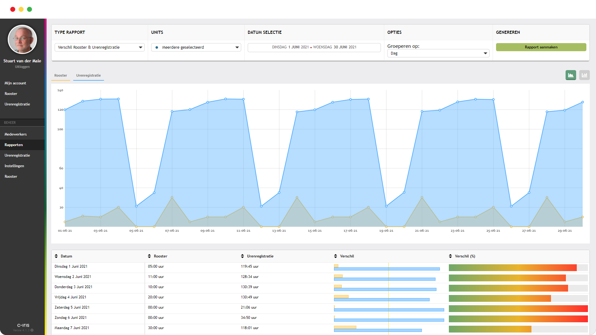
Task: Go to Instellingen in sidebar
Action: [14, 166]
